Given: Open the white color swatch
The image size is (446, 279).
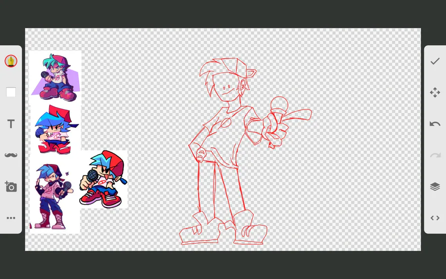Looking at the screenshot, I should pyautogui.click(x=11, y=92).
